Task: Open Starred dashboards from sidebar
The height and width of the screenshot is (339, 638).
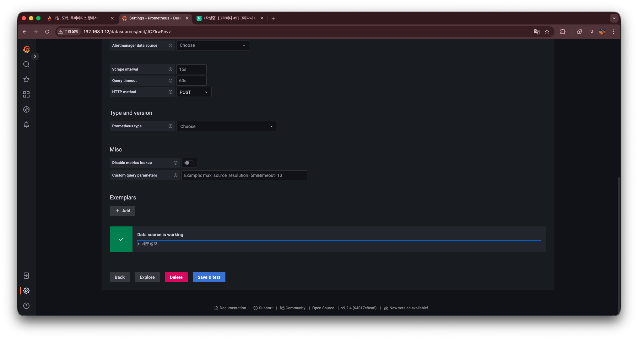Action: click(26, 79)
